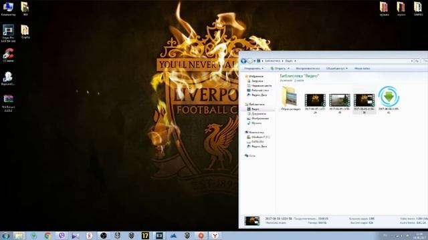Viewport: 428px width, 240px height.
Task: Select the white figure desktop shortcut below CCleaner
Action: coord(8,79)
